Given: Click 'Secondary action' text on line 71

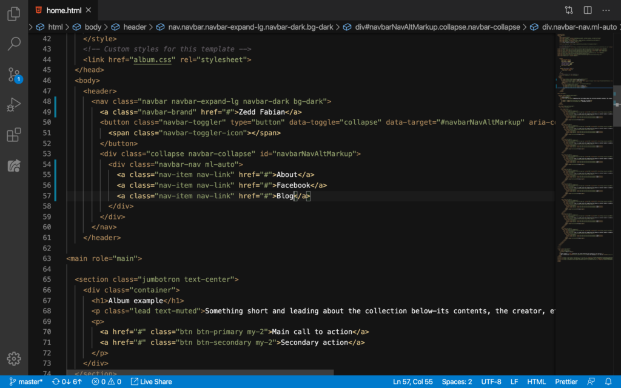Looking at the screenshot, I should [315, 343].
